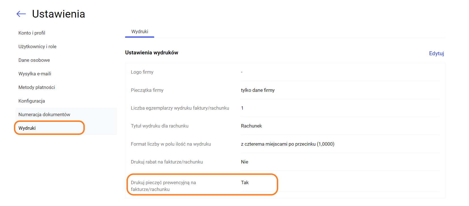Image resolution: width=469 pixels, height=206 pixels.
Task: Click Drukuj rabat na fakturze row
Action: point(167,162)
